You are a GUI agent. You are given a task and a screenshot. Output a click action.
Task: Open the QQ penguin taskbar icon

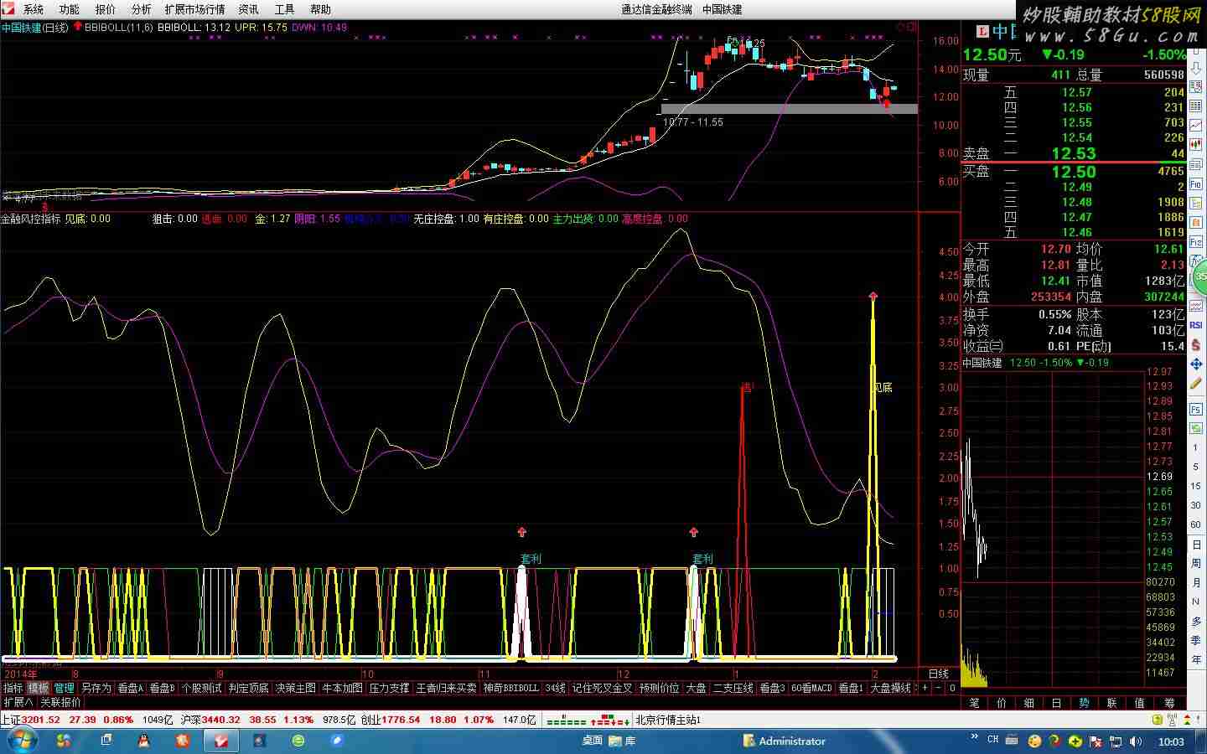[143, 741]
